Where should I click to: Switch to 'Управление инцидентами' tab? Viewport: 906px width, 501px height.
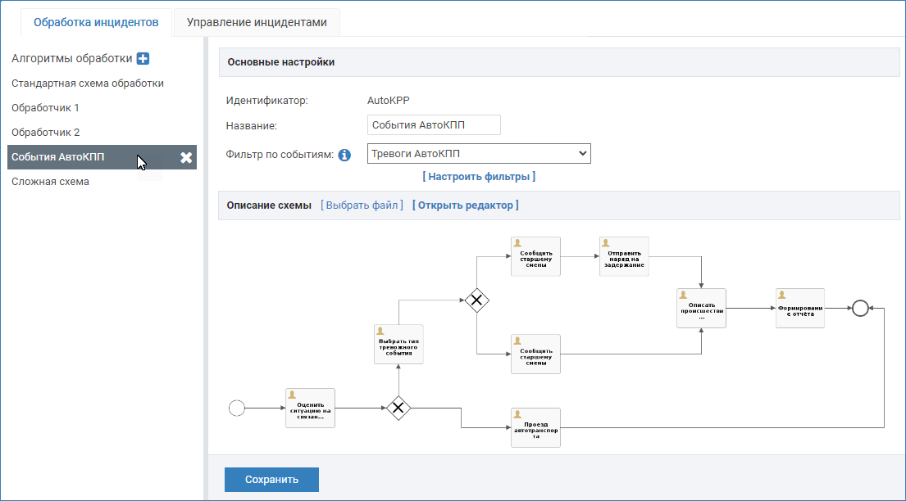pyautogui.click(x=257, y=22)
